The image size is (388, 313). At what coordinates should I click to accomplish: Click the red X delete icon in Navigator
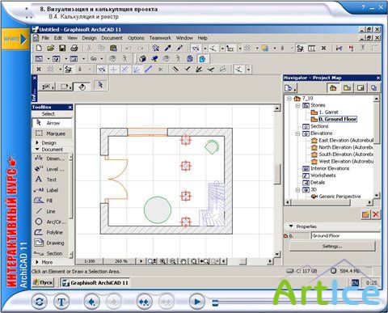tap(376, 214)
